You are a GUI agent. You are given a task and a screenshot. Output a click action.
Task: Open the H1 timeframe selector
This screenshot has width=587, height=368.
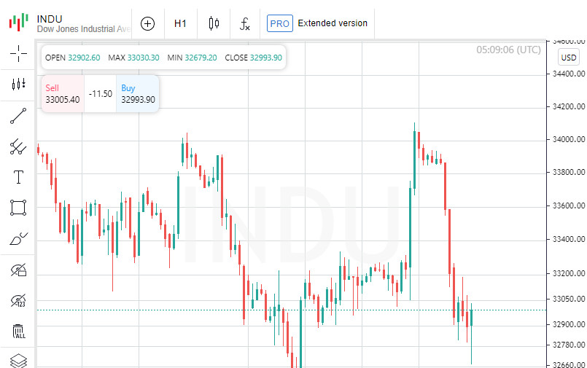(180, 23)
